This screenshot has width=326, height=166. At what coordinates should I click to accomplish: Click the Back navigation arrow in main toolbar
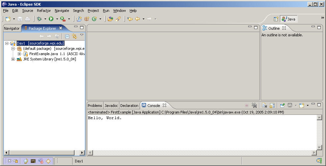pyautogui.click(x=137, y=19)
